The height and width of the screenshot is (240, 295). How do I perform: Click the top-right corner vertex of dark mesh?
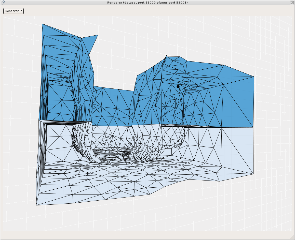[x=254, y=76]
